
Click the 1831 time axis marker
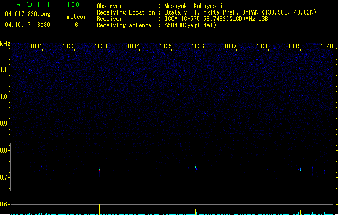(x=36, y=46)
